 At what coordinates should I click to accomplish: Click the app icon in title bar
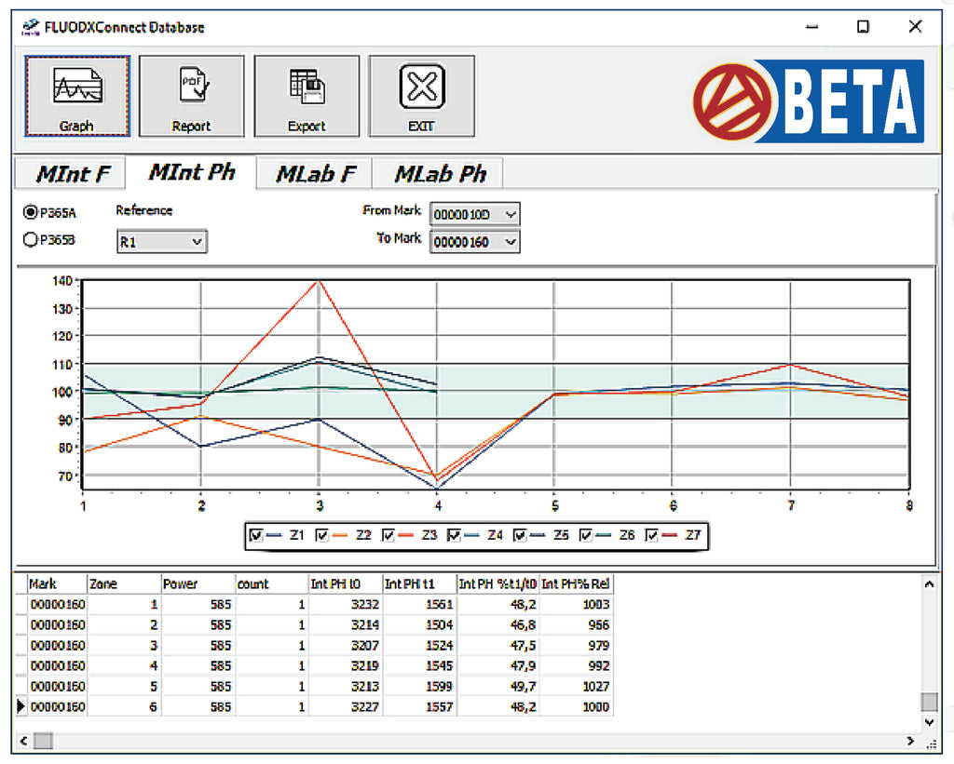click(30, 27)
